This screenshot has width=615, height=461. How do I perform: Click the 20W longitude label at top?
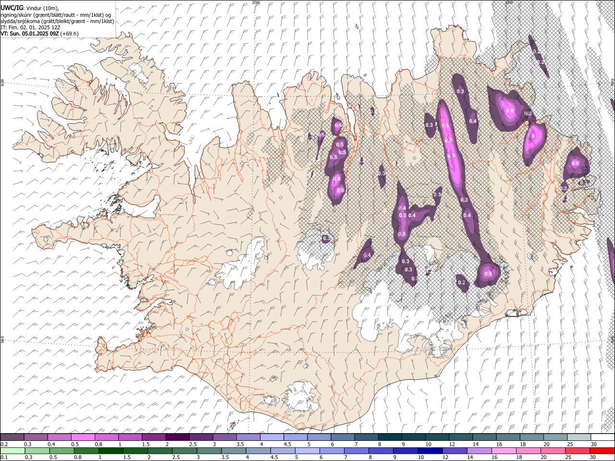pos(256,2)
